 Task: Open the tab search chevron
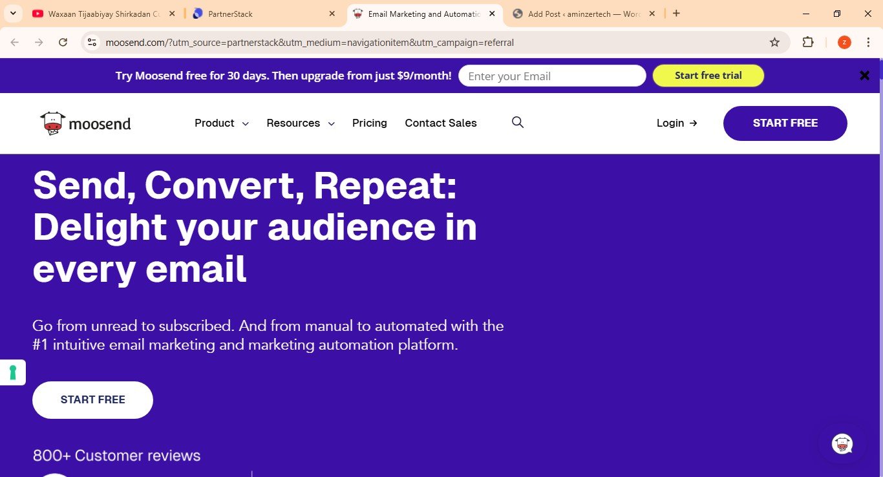coord(13,13)
